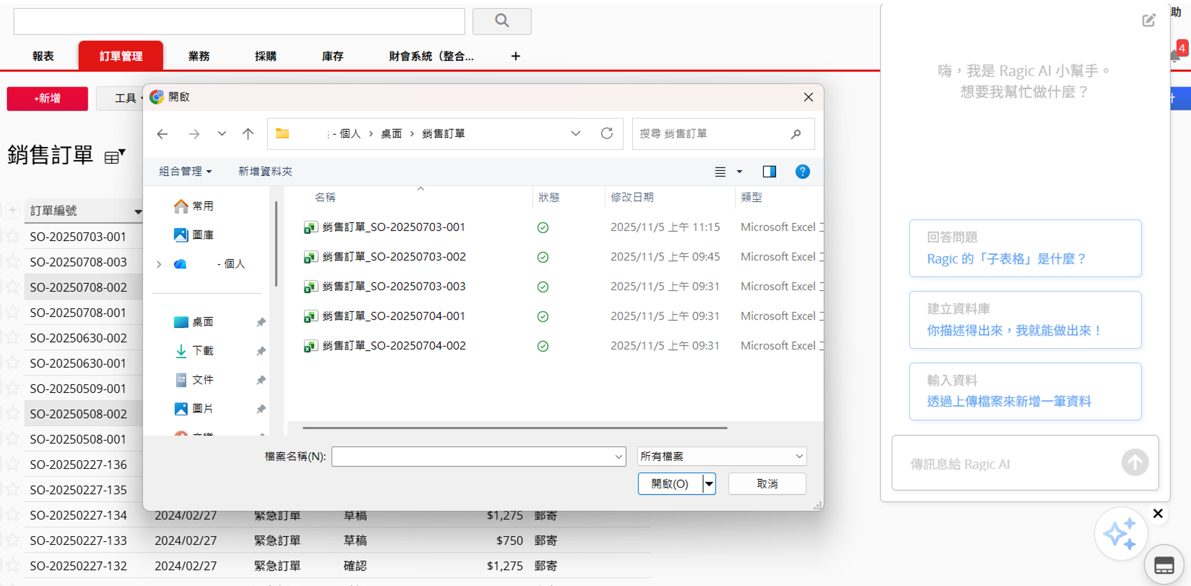This screenshot has width=1191, height=586.
Task: Click the refresh icon in file dialog
Action: click(607, 133)
